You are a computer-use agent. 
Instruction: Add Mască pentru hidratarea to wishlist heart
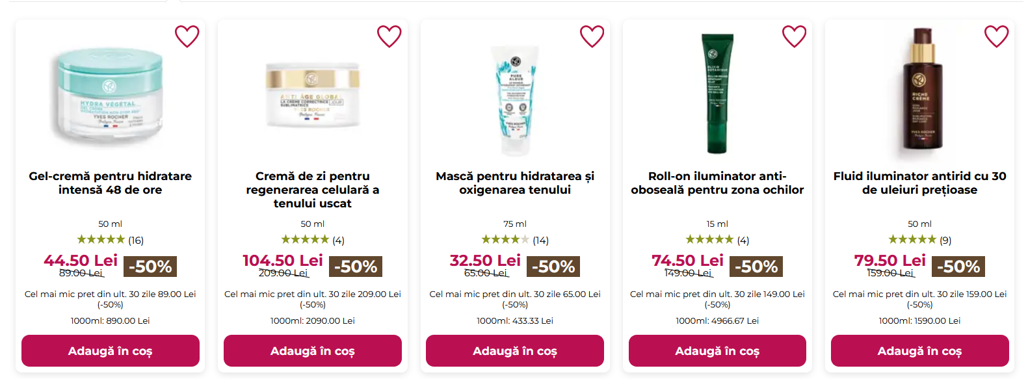pos(592,36)
